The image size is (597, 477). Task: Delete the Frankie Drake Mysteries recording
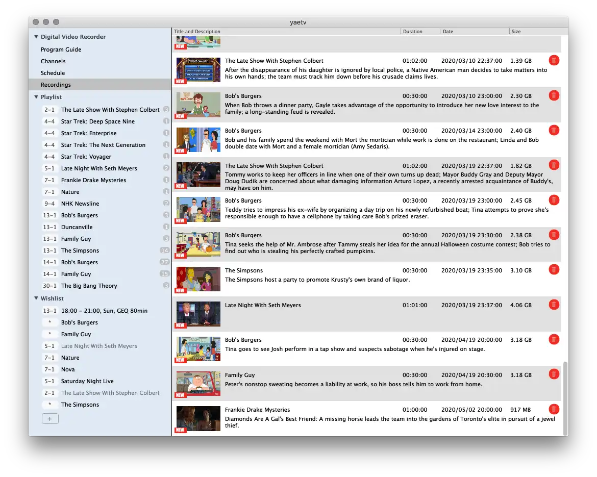pos(554,409)
